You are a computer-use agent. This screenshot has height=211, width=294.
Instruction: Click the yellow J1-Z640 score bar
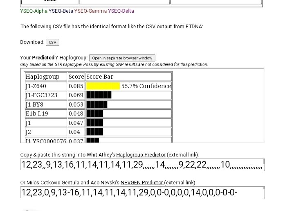click(103, 86)
